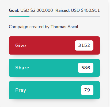
Task: Click the word "Share" on the teal button
Action: 22,68
